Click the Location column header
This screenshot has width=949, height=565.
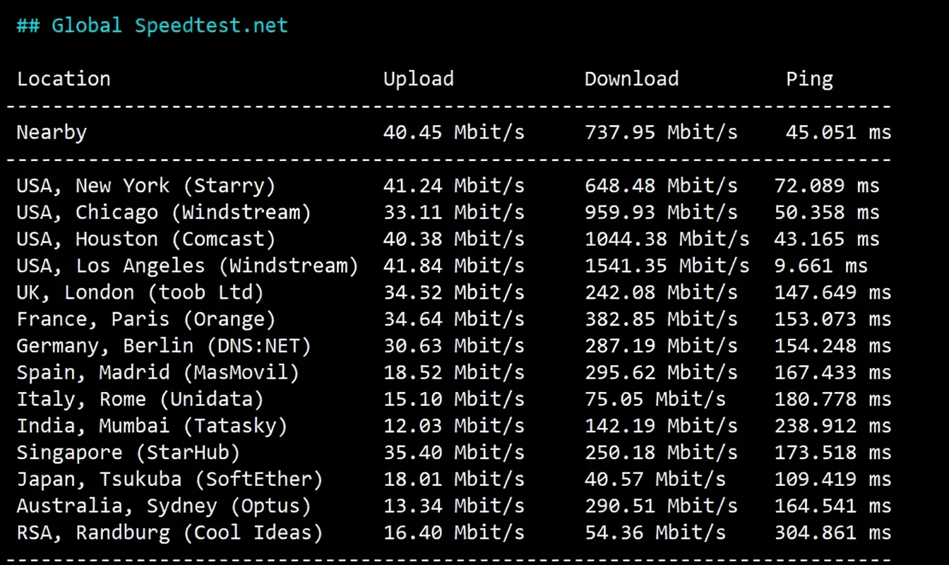coord(64,79)
